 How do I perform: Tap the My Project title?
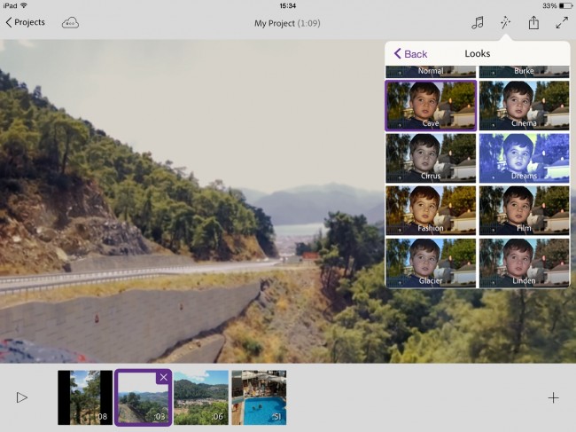287,23
